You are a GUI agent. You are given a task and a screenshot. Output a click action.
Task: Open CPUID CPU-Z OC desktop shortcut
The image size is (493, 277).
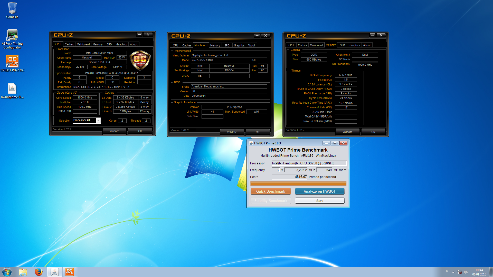coord(12,64)
